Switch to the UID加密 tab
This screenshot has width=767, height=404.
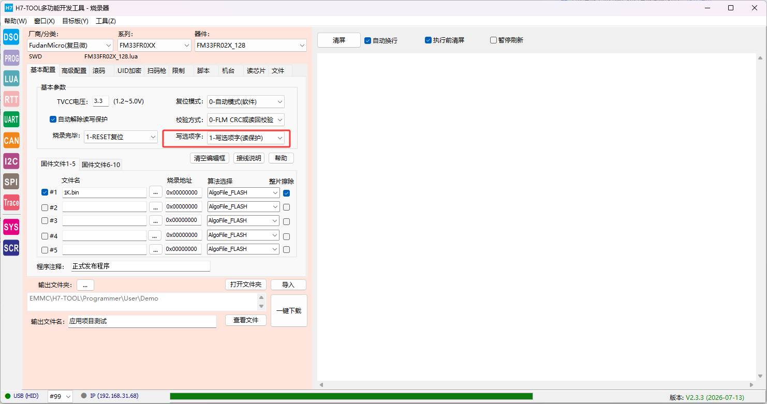[129, 70]
